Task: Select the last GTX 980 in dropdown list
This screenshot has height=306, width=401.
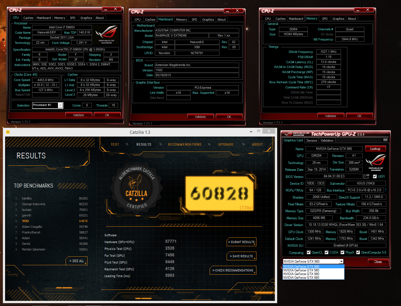Action: pyautogui.click(x=314, y=278)
